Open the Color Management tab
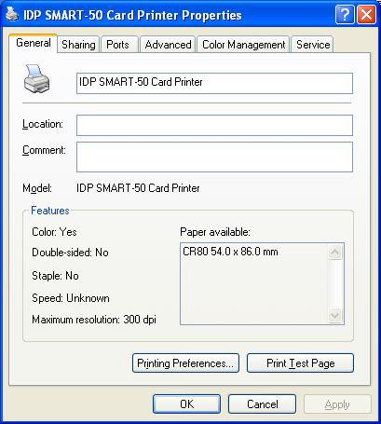 point(243,45)
